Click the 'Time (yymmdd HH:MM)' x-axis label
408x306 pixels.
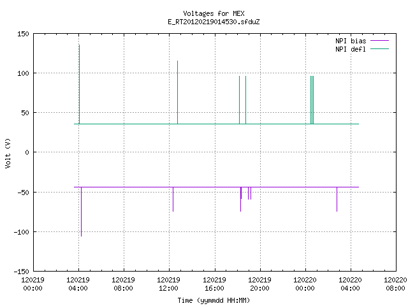[x=214, y=300]
